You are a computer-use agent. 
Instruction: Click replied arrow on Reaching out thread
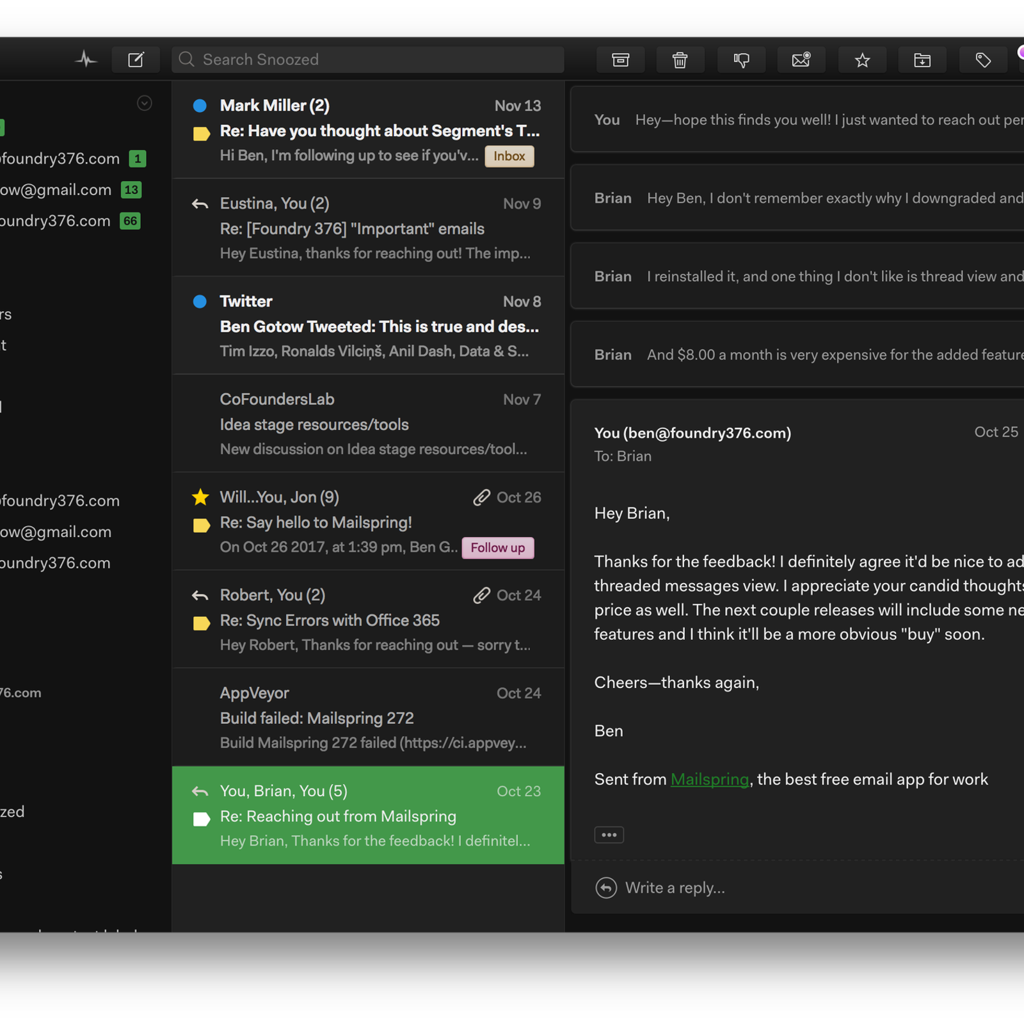point(200,792)
